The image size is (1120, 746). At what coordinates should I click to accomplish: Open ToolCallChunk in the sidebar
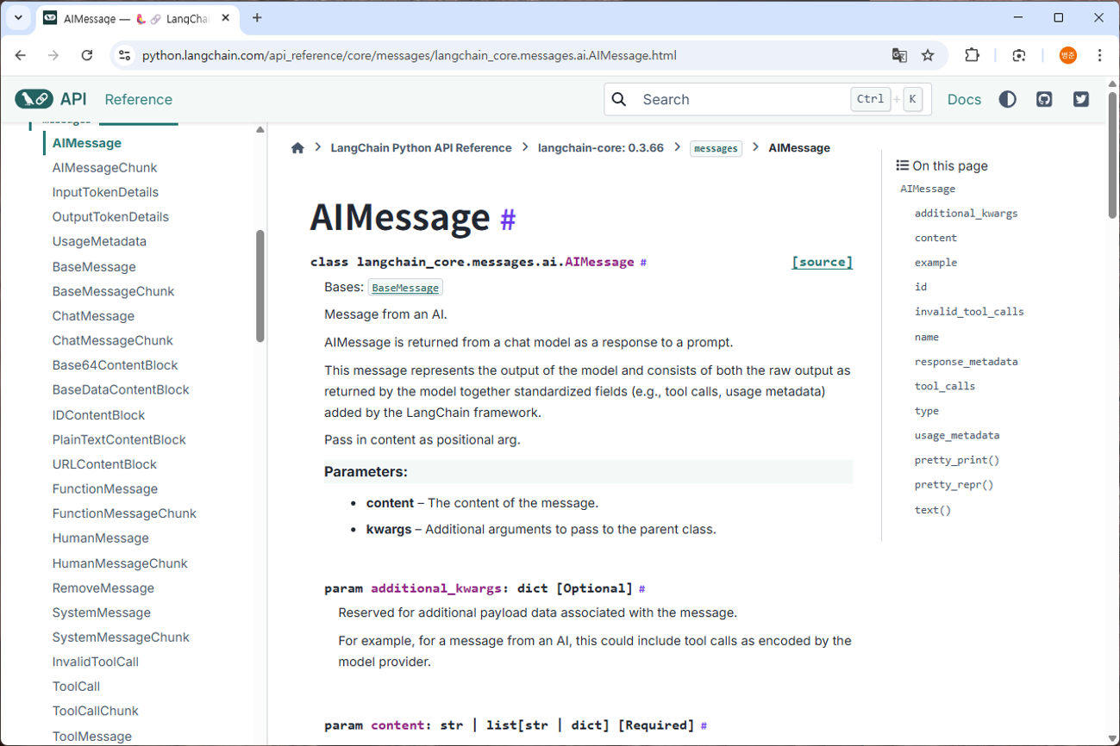click(96, 712)
